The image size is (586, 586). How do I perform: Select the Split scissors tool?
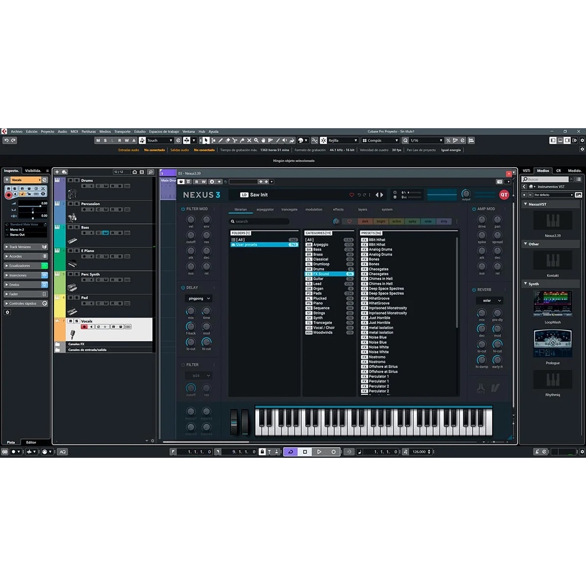(235, 141)
